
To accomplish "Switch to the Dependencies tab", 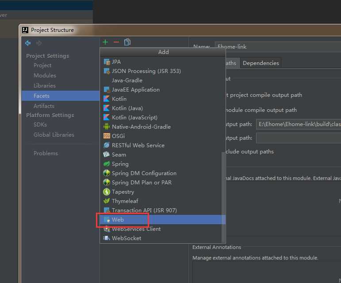I will coord(261,63).
